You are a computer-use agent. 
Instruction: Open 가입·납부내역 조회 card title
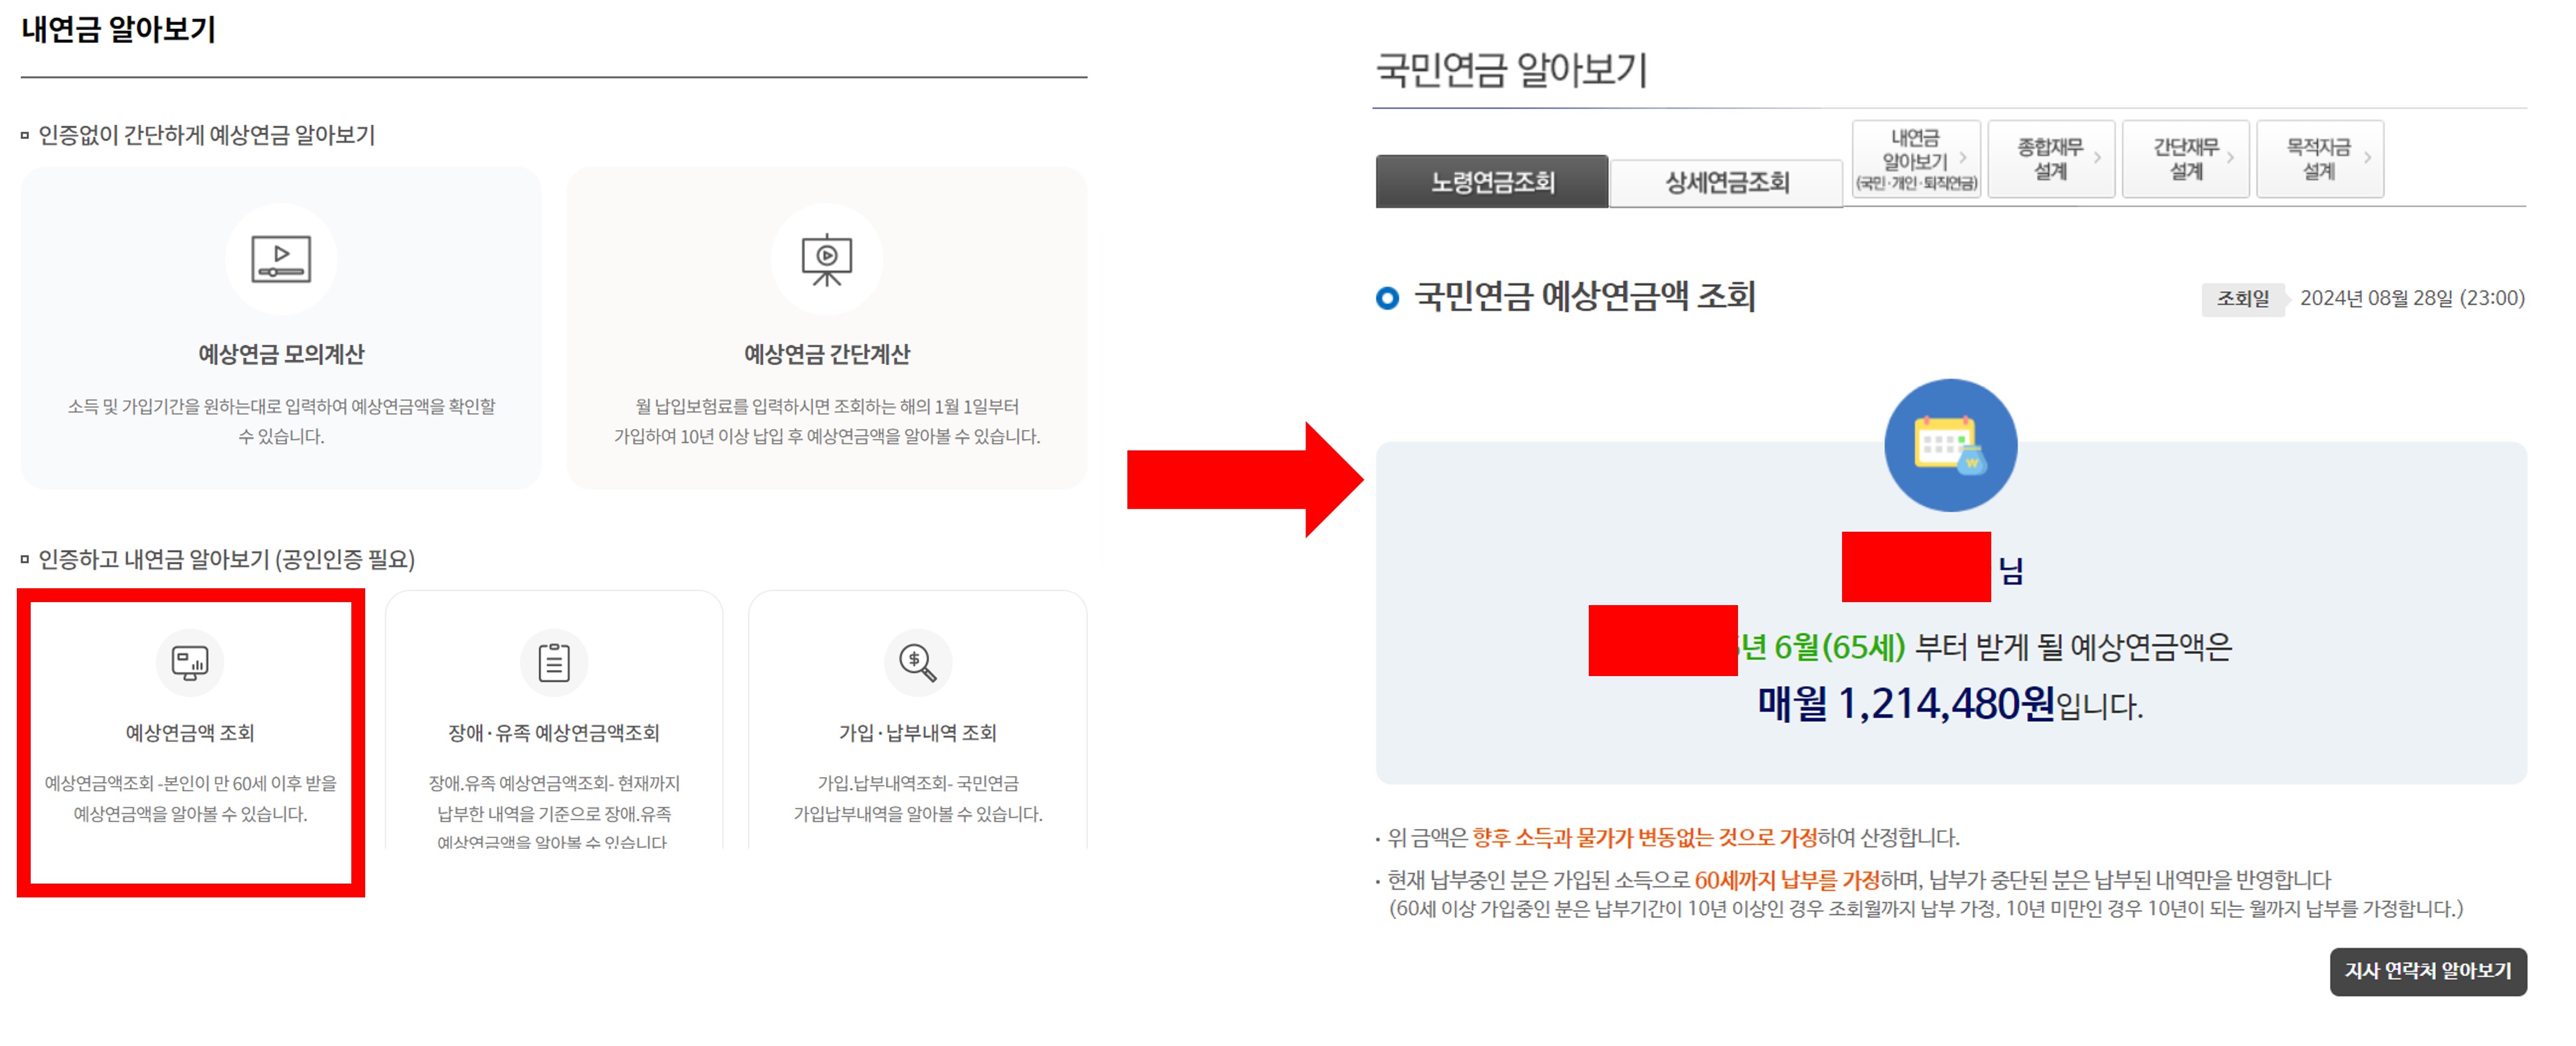pyautogui.click(x=917, y=733)
